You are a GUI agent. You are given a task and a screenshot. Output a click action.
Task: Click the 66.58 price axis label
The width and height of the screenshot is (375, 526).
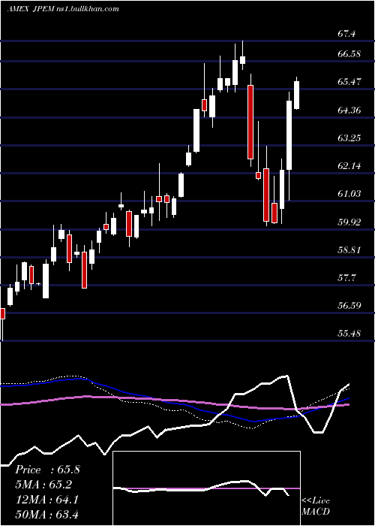tap(349, 53)
